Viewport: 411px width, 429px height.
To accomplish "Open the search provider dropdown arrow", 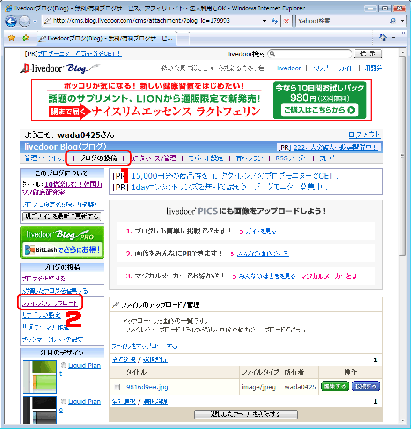I will click(x=403, y=21).
